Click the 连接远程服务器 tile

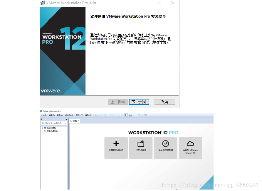tap(166, 148)
